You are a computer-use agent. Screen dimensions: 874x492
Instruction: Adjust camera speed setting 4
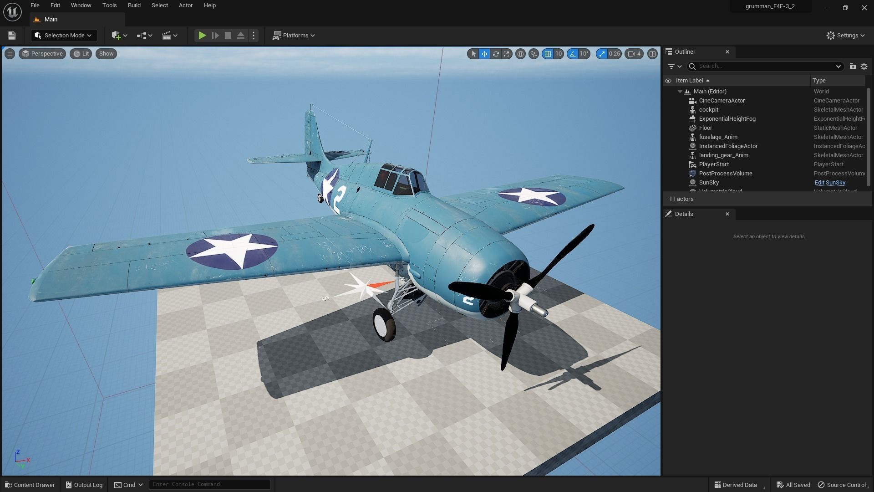(x=634, y=54)
